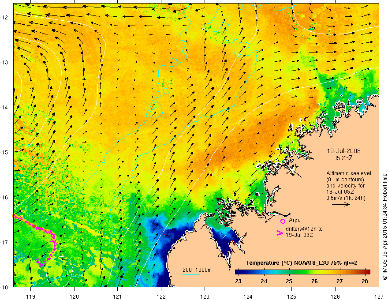Viewport: 388px width, 300px height.
Task: Click colorbar tick label 26
Action: pos(314,281)
